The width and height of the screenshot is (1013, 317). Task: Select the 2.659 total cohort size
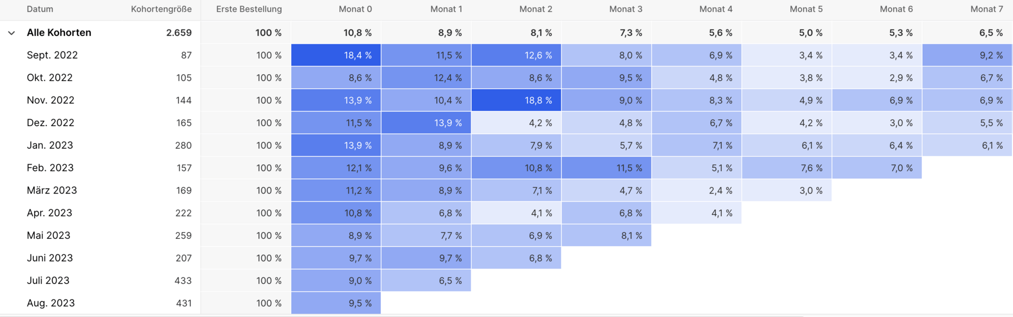coord(179,33)
